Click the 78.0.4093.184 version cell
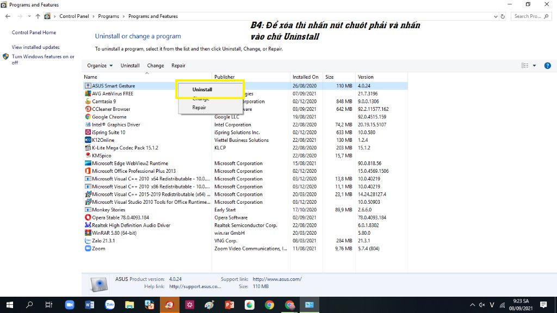Screen dimensions: 557x313 [373, 217]
